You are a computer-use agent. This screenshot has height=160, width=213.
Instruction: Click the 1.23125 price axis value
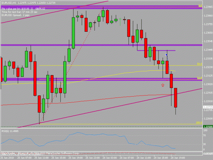(x=208, y=76)
